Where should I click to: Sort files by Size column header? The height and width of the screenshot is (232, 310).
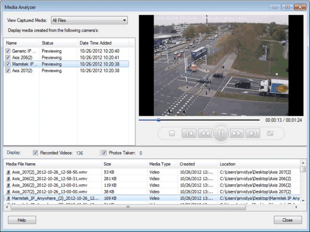coord(107,164)
